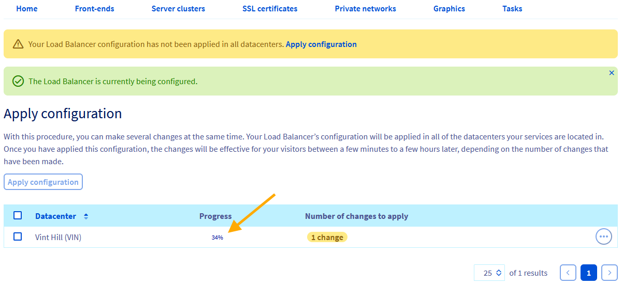Open the Home tab
Image resolution: width=623 pixels, height=285 pixels.
(27, 9)
